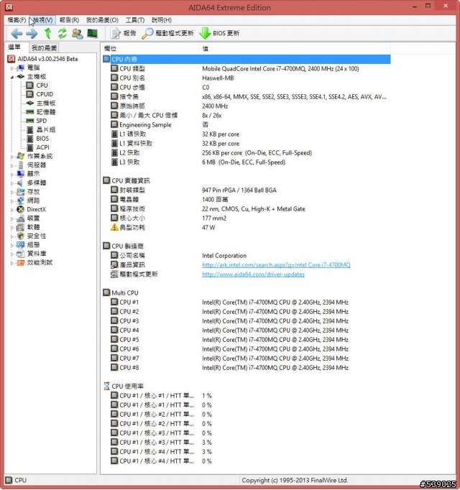Select the CPU 內容 highlighted row
460x490 pixels.
247,59
